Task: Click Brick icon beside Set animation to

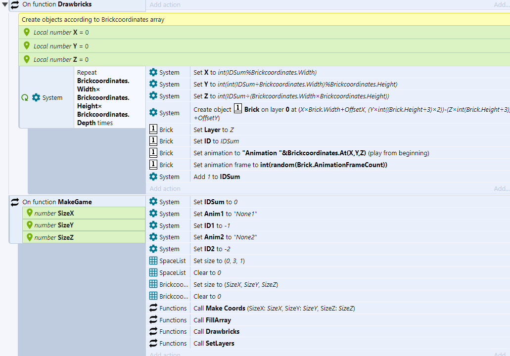Action: point(153,152)
